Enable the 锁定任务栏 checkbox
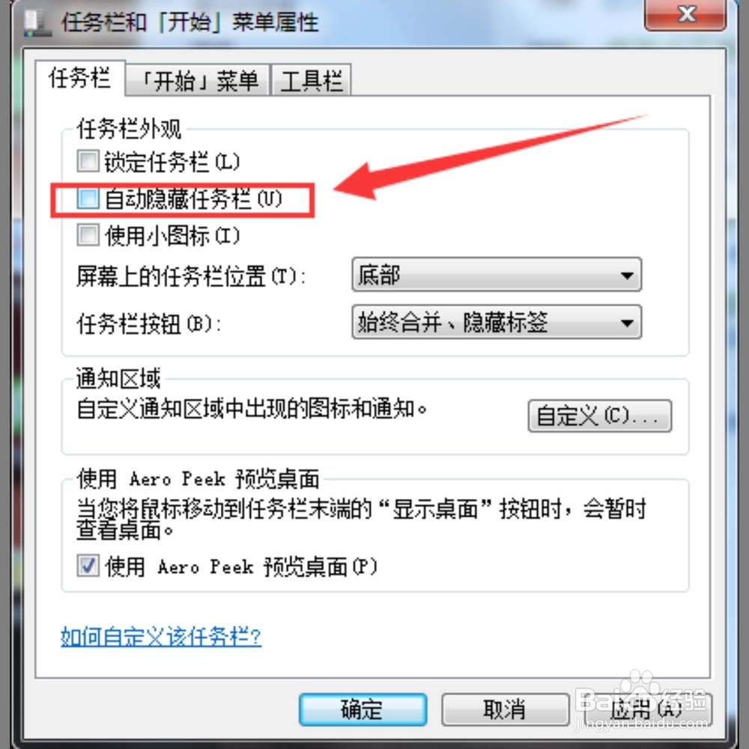The height and width of the screenshot is (749, 749). tap(88, 162)
